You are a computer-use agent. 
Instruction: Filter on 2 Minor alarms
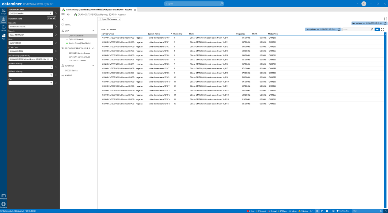tap(293, 211)
